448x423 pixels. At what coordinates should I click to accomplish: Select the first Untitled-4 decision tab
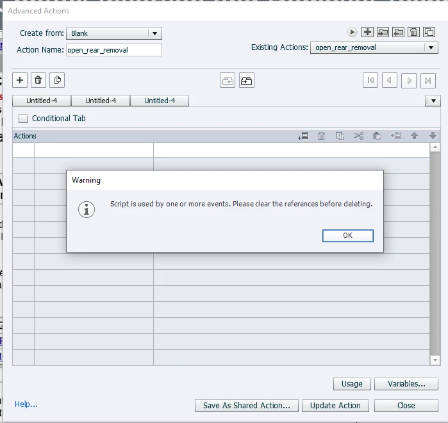pos(42,101)
